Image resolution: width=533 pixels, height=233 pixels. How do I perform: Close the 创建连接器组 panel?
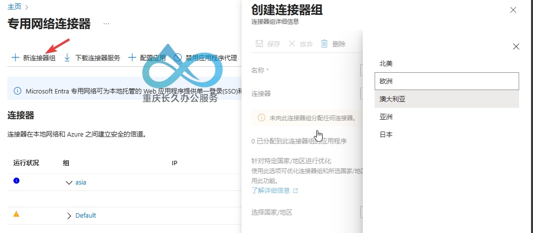pos(513,10)
